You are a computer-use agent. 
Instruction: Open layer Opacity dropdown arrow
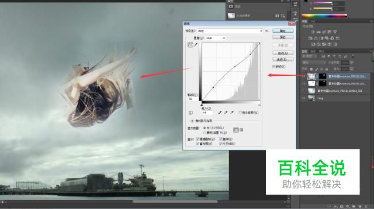352,63
